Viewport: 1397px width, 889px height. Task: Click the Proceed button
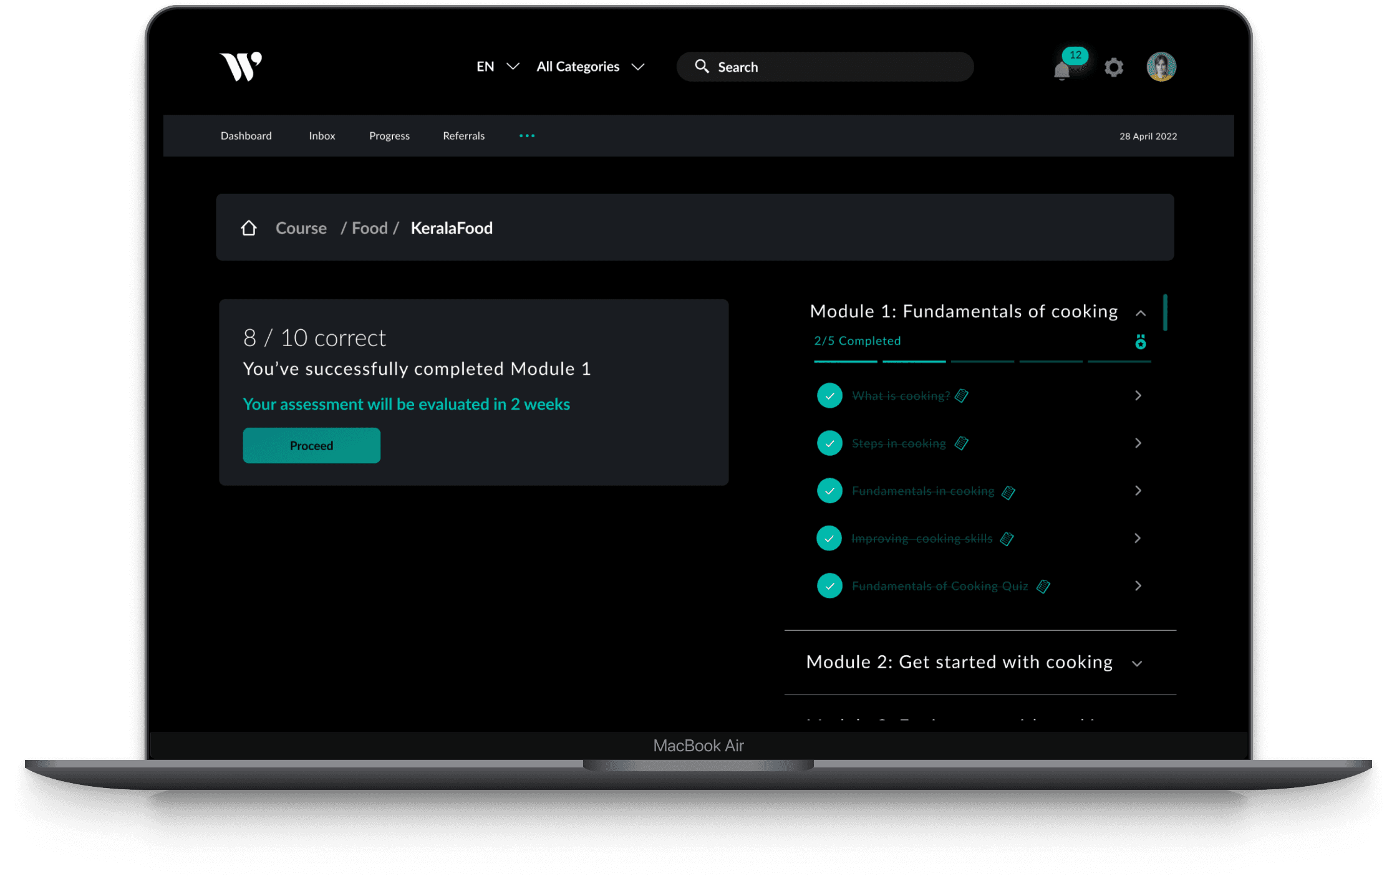pos(311,445)
